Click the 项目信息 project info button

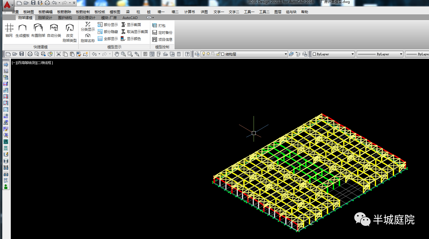pos(163,40)
